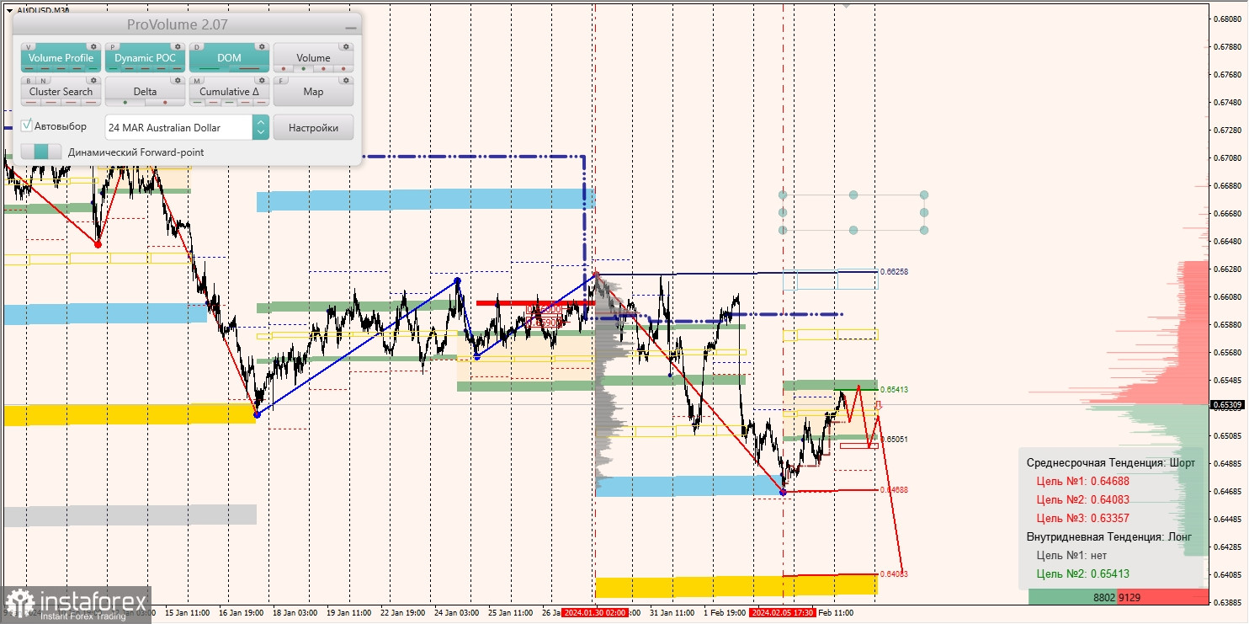Click Внутридневная Тенденция: Лонг label
The height and width of the screenshot is (624, 1249).
point(1110,536)
